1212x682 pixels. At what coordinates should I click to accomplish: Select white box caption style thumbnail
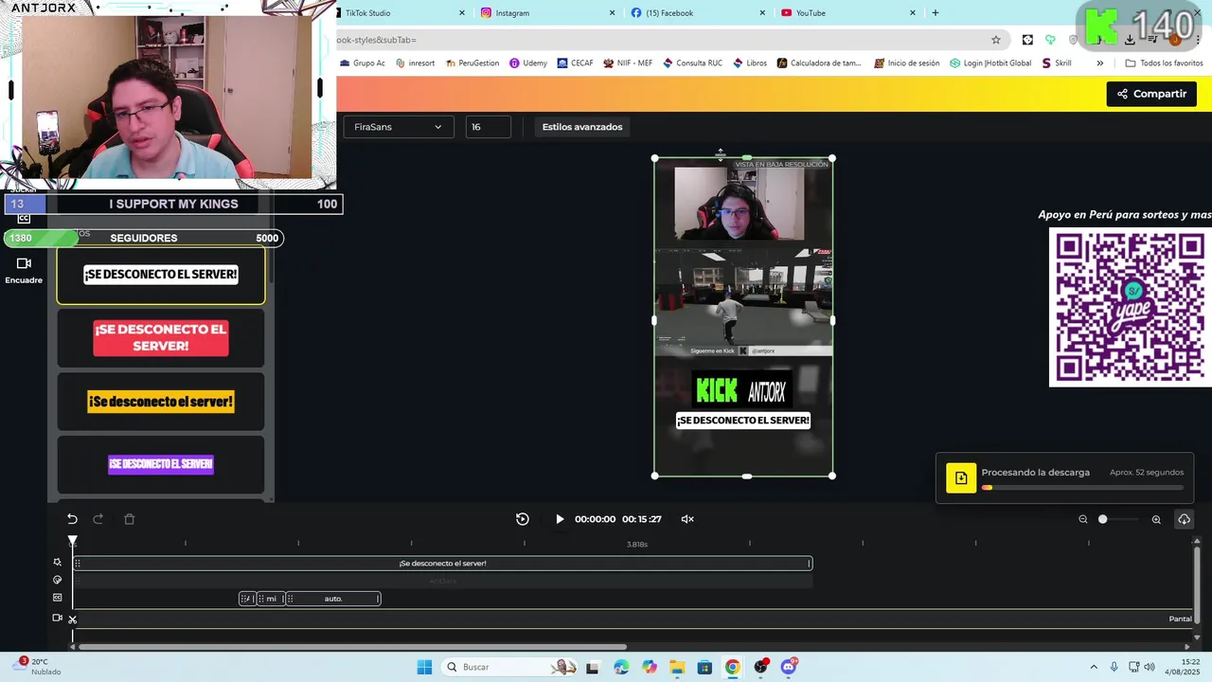161,275
